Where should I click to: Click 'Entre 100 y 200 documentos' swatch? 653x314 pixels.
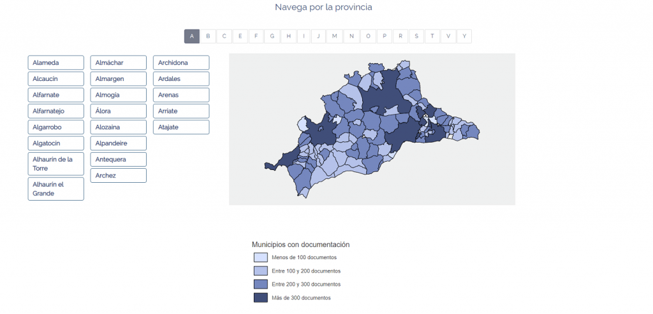click(x=260, y=271)
